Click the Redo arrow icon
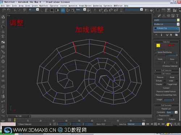181x135 pixels. pyautogui.click(x=9, y=10)
